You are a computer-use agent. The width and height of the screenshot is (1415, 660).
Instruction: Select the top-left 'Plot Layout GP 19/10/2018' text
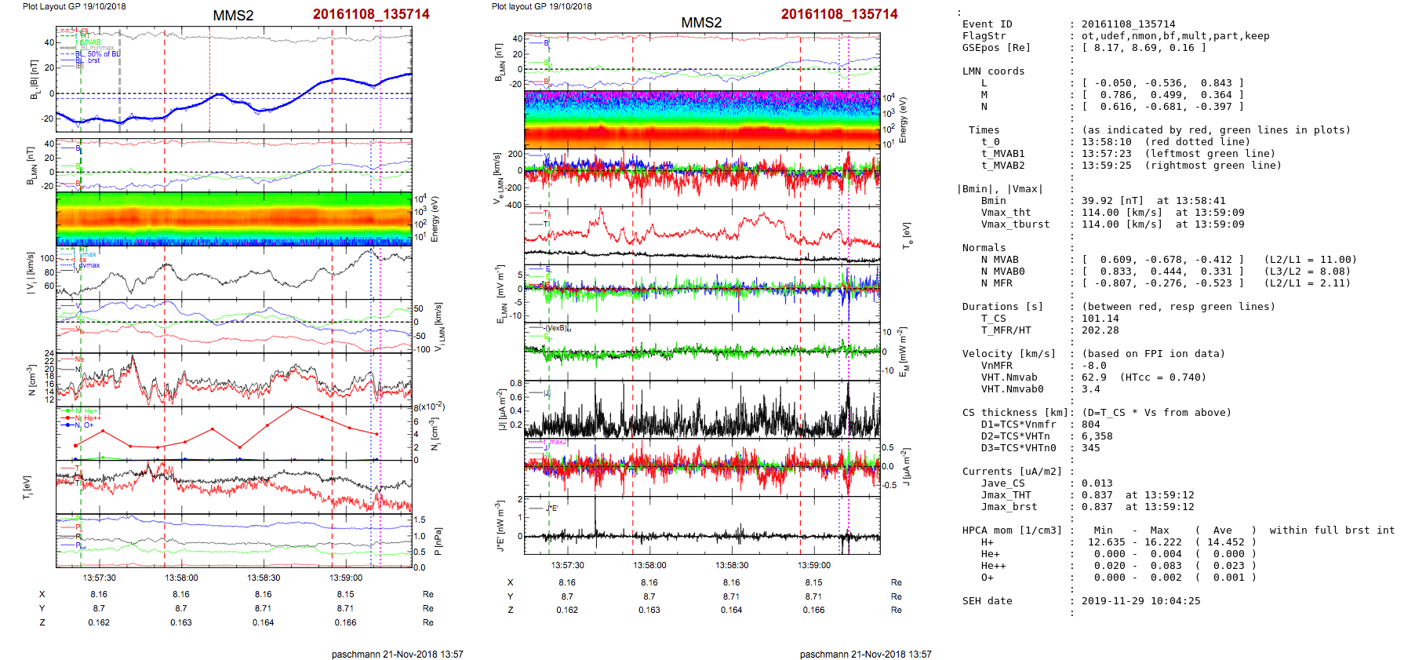pos(74,6)
